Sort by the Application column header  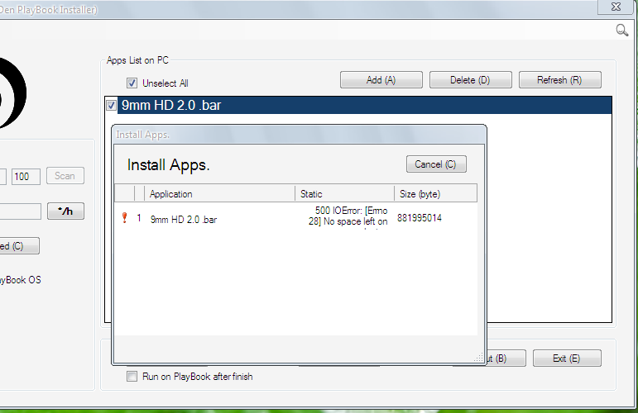219,194
